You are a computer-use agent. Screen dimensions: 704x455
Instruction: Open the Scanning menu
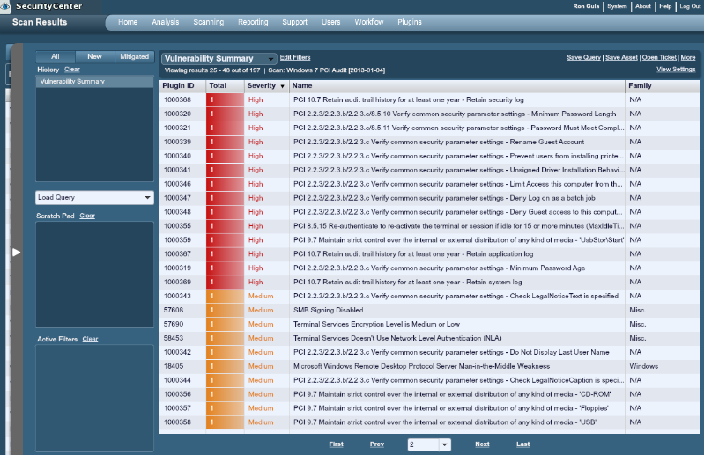[208, 22]
